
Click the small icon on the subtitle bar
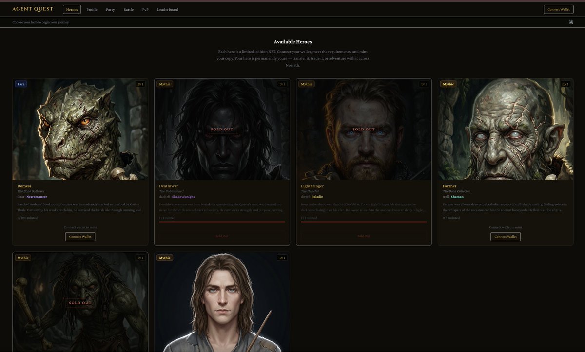click(x=571, y=22)
